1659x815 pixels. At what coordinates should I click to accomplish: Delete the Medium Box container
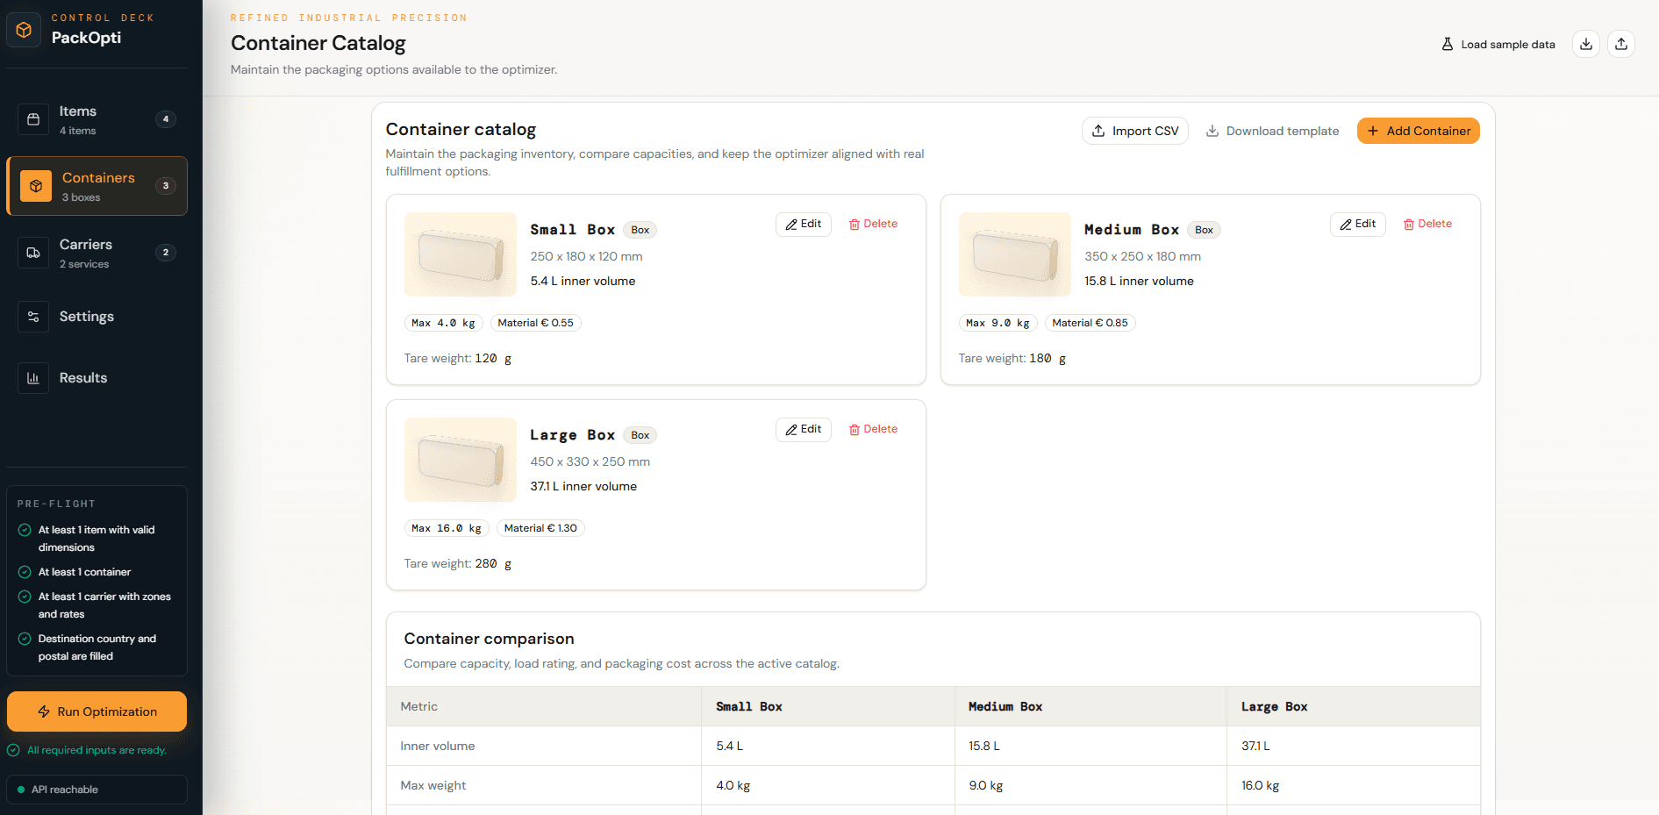1427,225
